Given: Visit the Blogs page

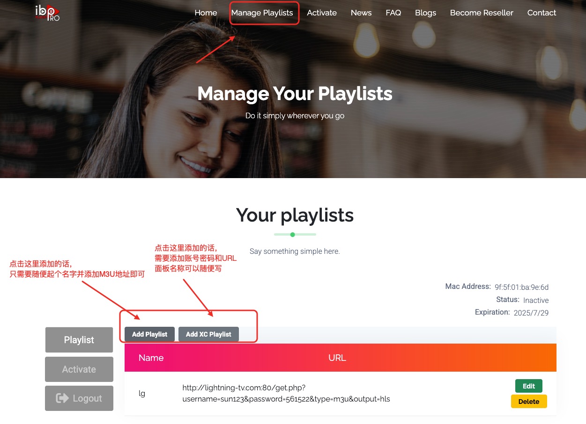Looking at the screenshot, I should coord(425,13).
